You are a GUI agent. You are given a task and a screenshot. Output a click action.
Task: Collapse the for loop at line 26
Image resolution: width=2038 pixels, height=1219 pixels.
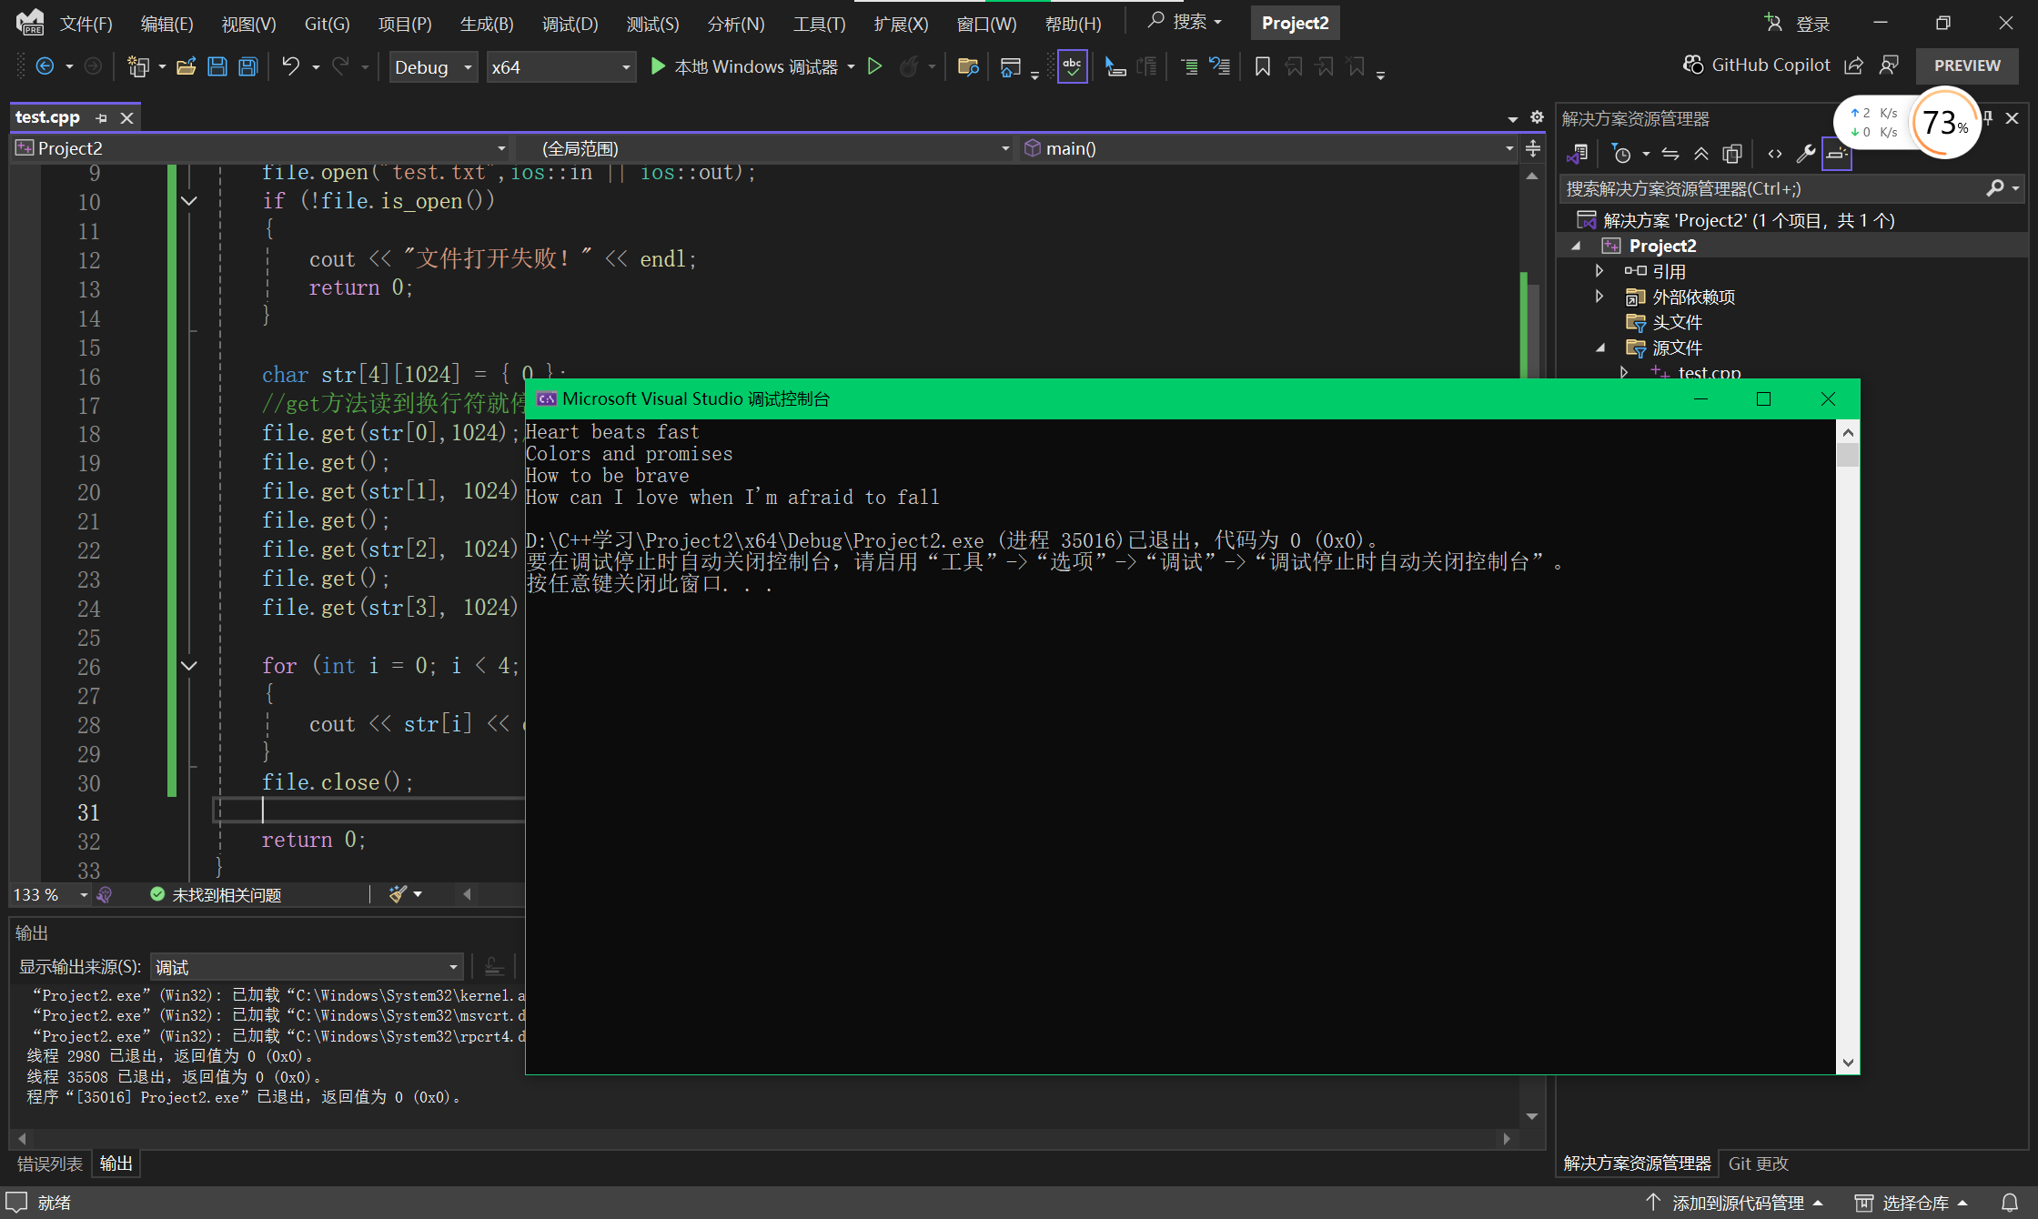[189, 666]
